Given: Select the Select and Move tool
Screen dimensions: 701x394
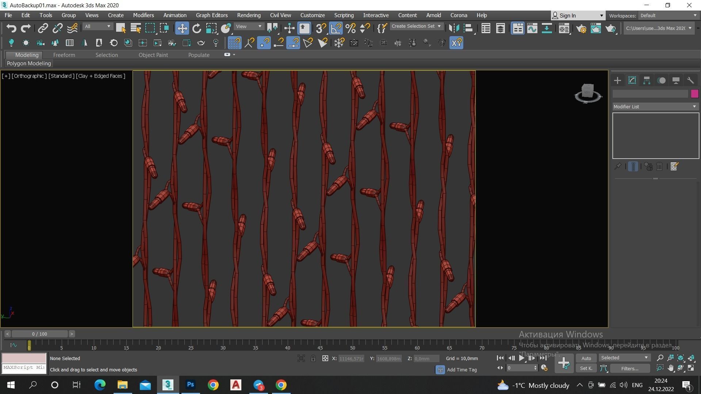Looking at the screenshot, I should [182, 28].
